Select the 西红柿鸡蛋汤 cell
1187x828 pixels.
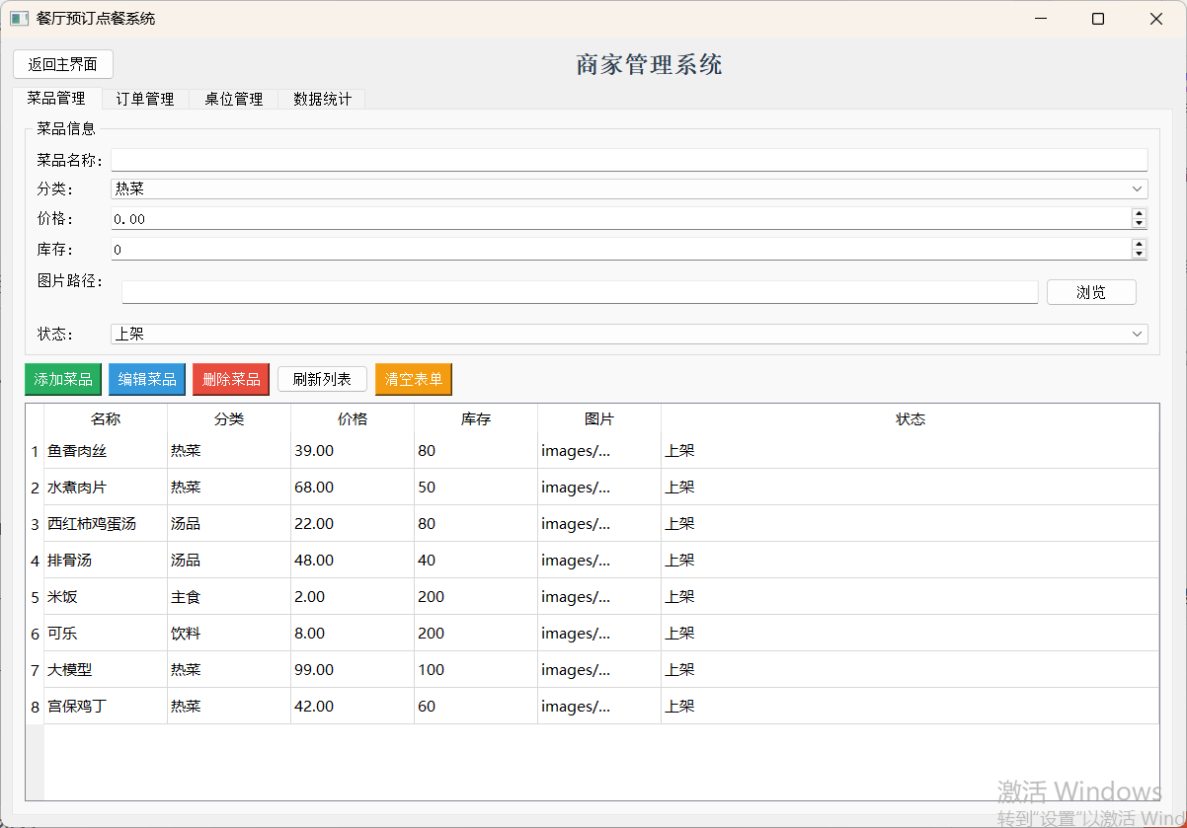coord(106,524)
